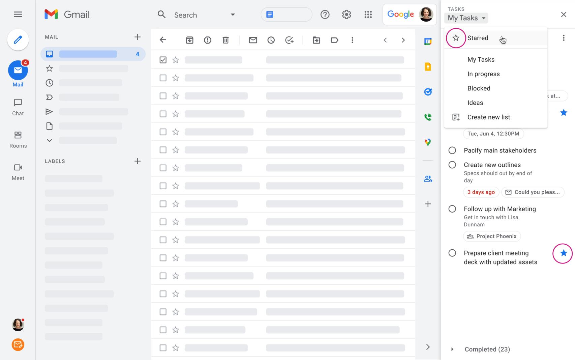
Task: Open the My Tasks list switcher
Action: point(466,18)
